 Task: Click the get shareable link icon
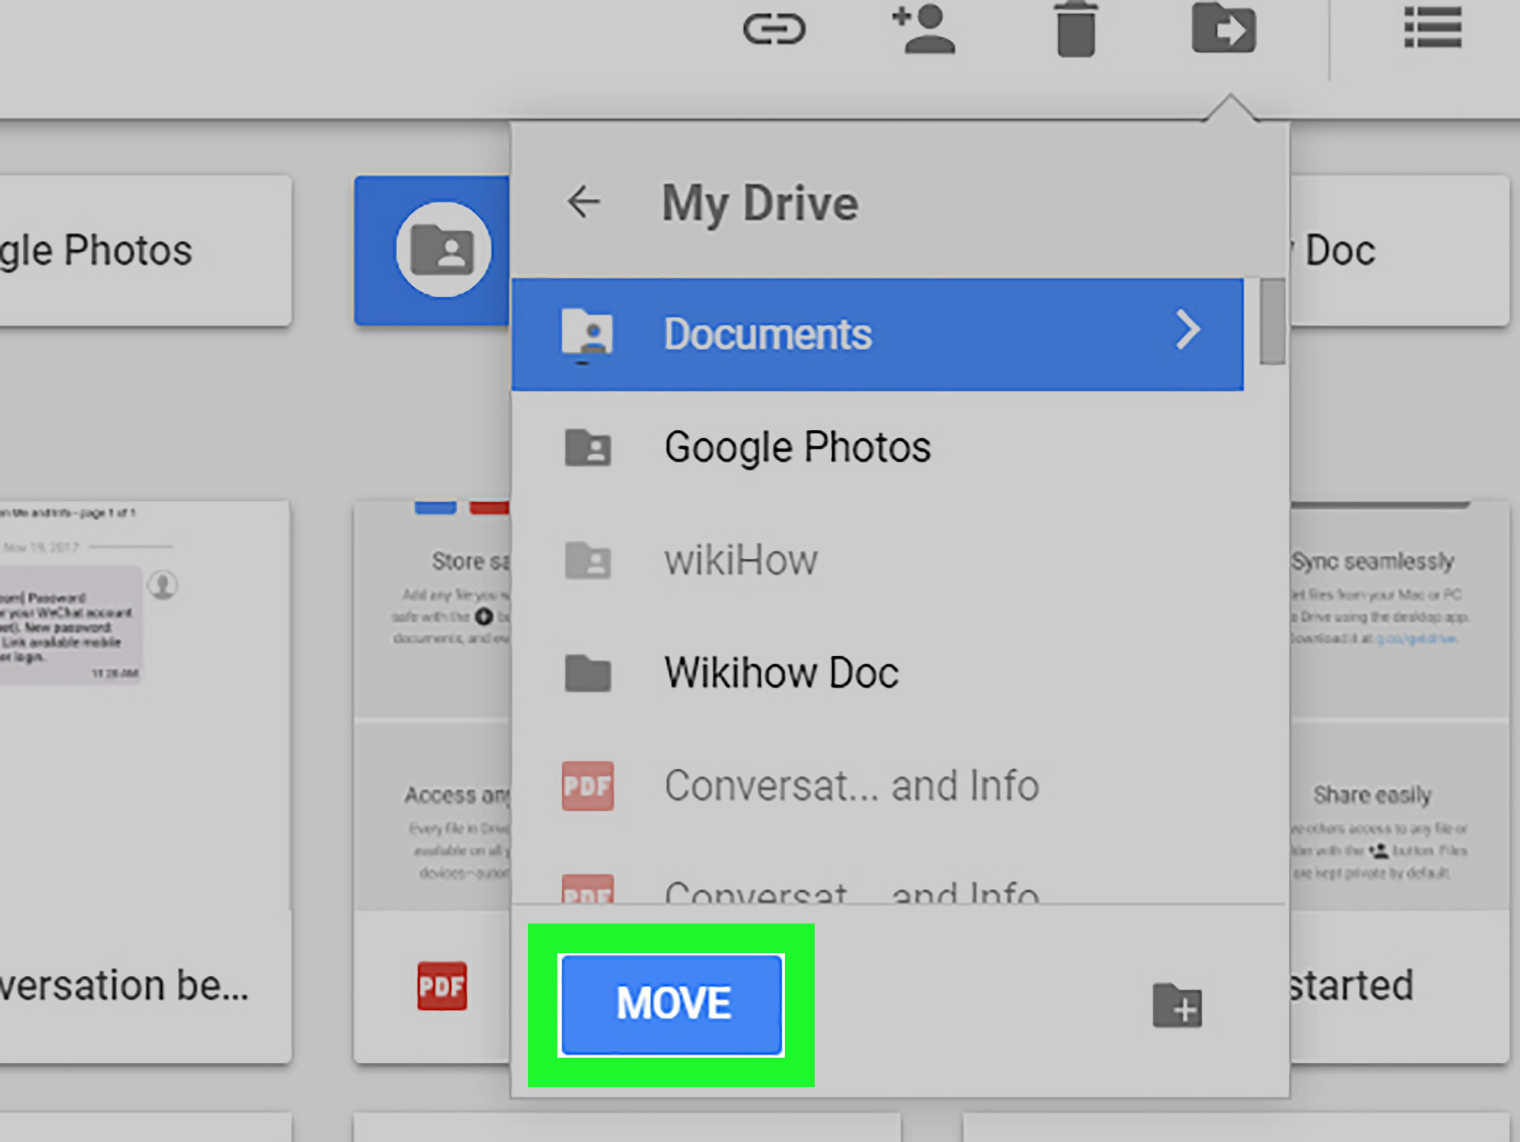tap(774, 29)
